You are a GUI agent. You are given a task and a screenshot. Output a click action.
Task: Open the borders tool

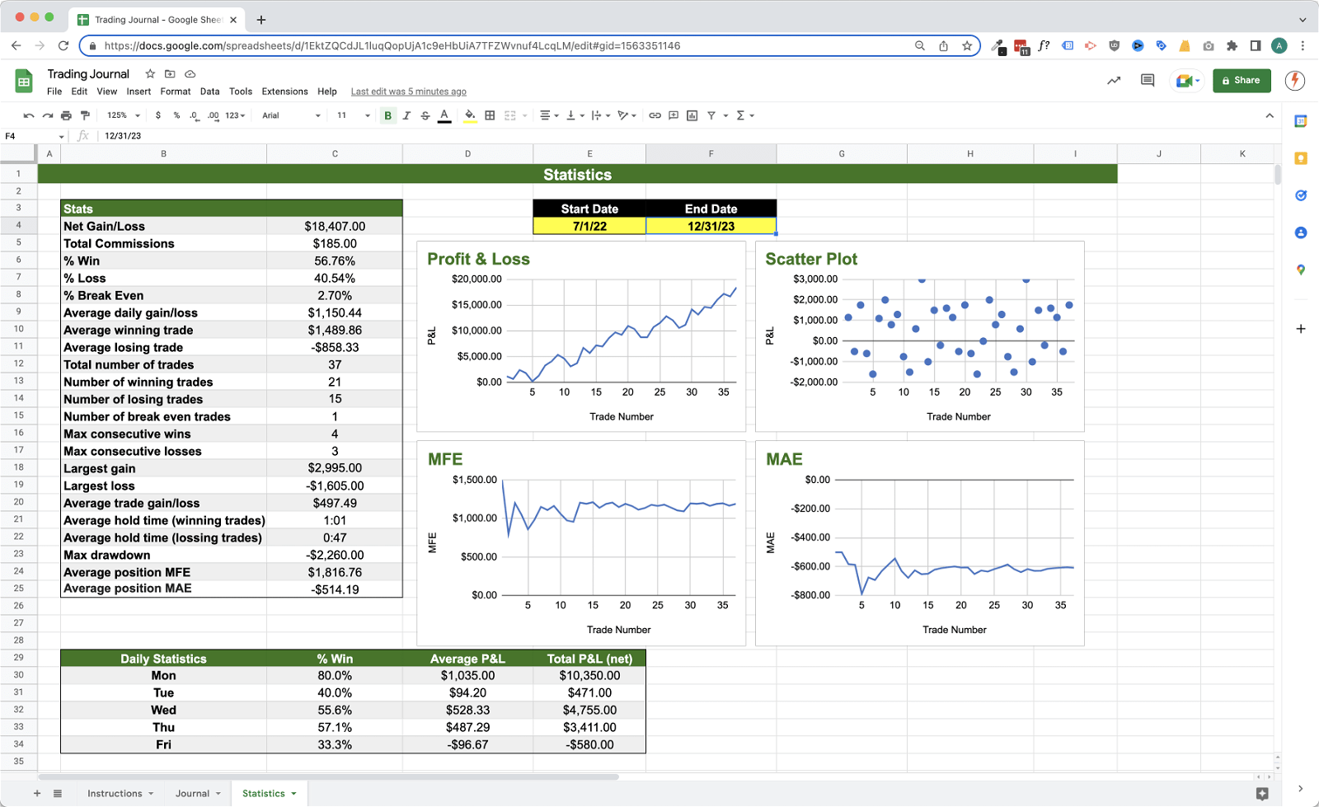[x=490, y=115]
